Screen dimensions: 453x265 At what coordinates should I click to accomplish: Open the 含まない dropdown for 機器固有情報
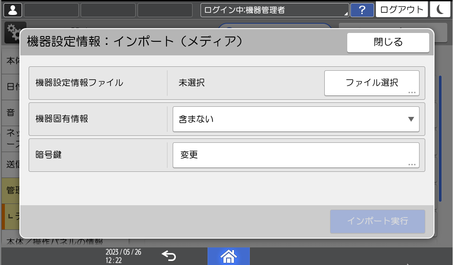pos(296,119)
